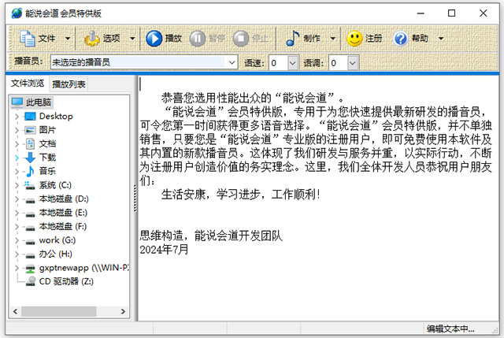Viewport: 504px width, 338px height.
Task: Expand the 选项 dropdown arrow
Action: coord(132,39)
